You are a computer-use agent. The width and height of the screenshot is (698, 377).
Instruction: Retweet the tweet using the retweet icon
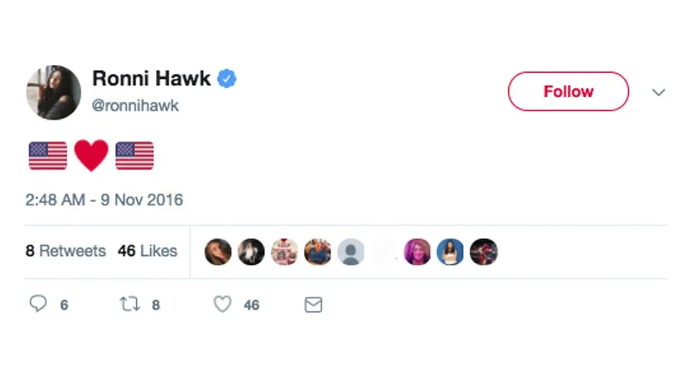coord(129,304)
